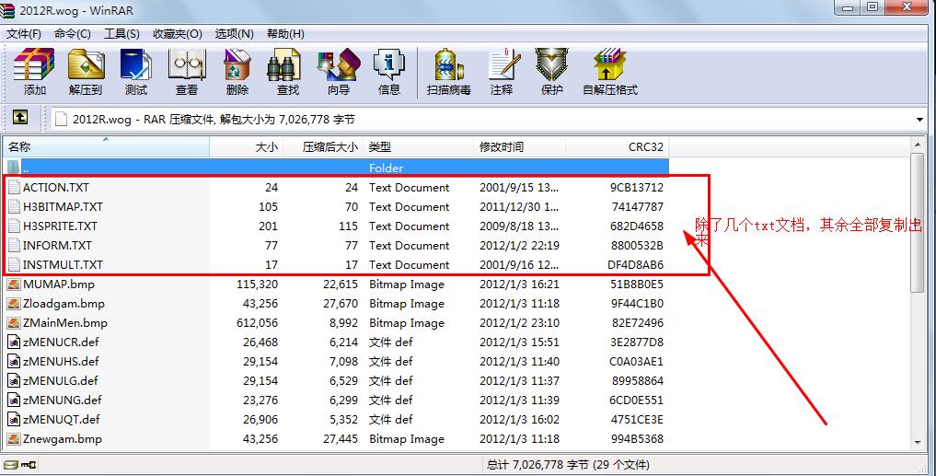The height and width of the screenshot is (476, 936).
Task: Click CRC32 value 9CB13712
Action: click(636, 188)
